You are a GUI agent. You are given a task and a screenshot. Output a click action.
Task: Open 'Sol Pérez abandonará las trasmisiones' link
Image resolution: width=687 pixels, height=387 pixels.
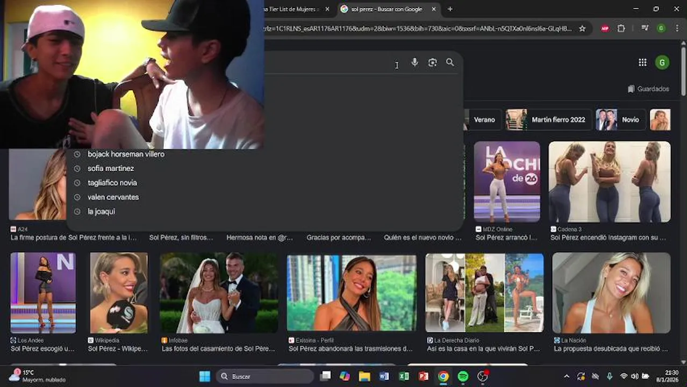(350, 349)
